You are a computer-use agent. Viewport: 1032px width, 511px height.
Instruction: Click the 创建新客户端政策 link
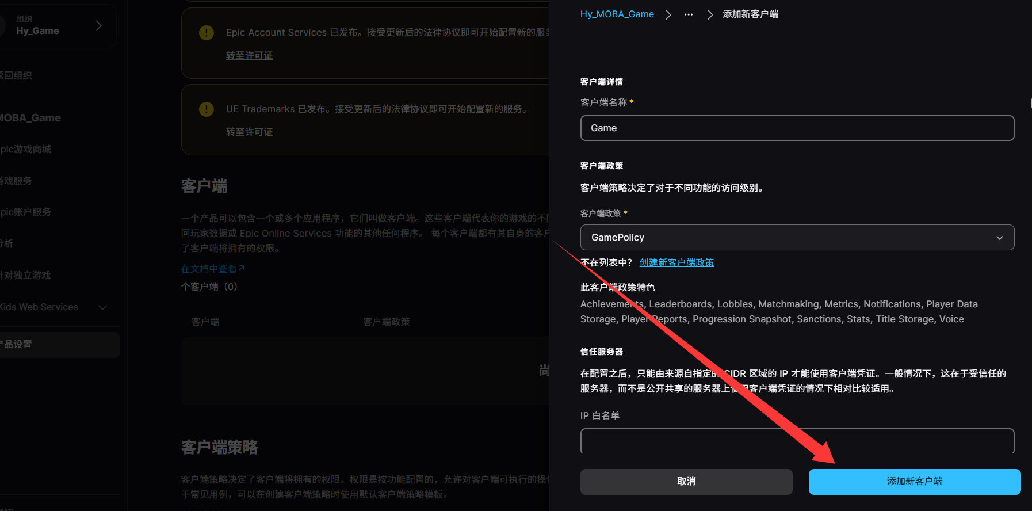(676, 262)
